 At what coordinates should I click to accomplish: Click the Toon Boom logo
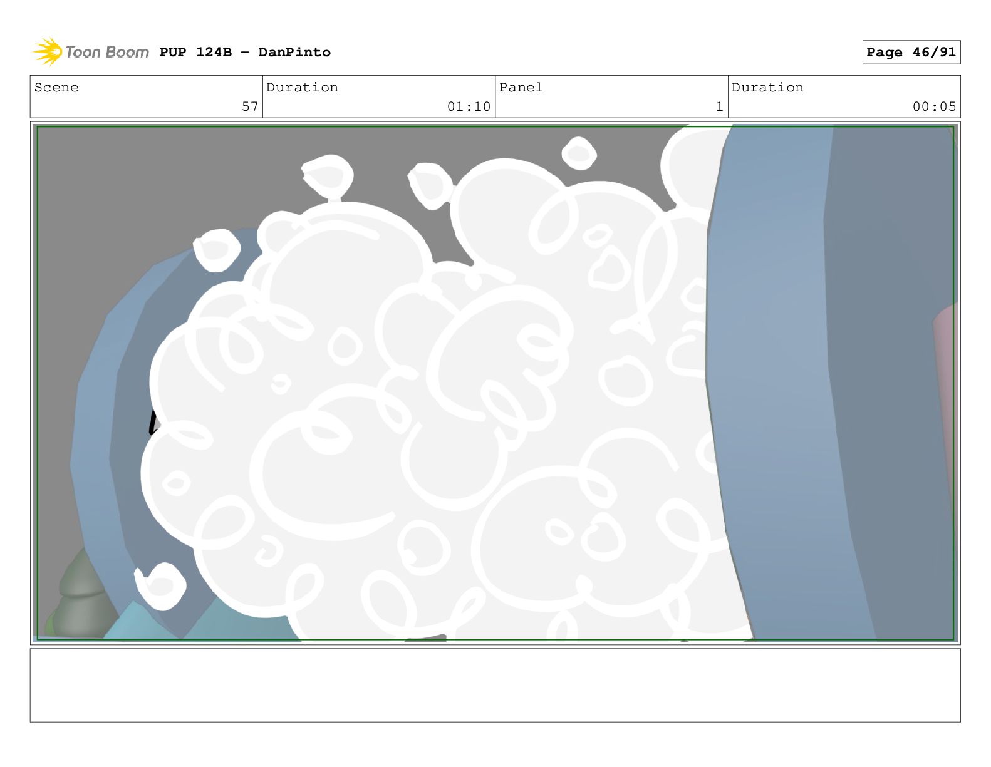coord(91,51)
